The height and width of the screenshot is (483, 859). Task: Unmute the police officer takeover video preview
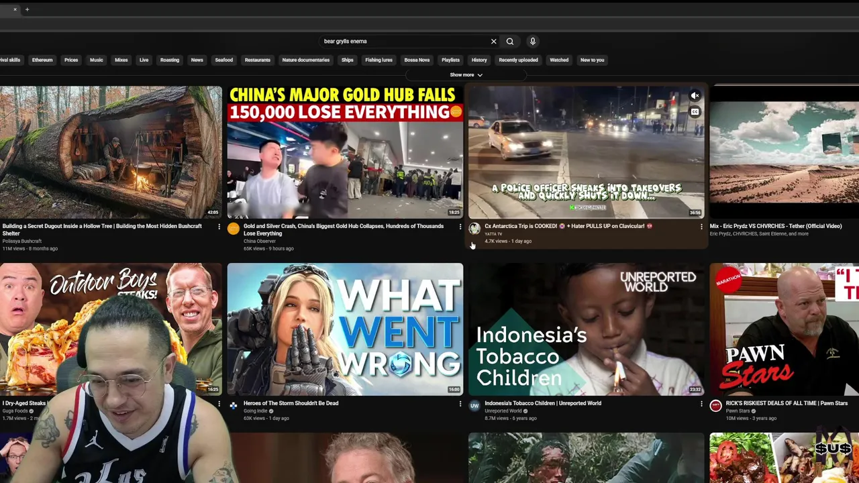point(695,96)
